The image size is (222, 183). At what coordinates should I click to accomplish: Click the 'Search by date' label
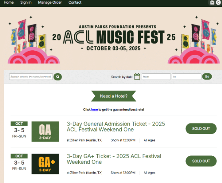tap(122, 77)
